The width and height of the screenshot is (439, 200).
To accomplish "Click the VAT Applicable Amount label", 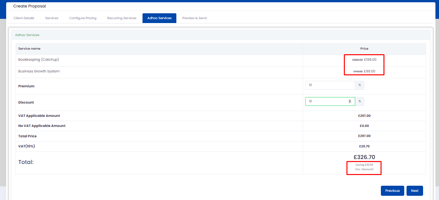I will click(x=39, y=116).
